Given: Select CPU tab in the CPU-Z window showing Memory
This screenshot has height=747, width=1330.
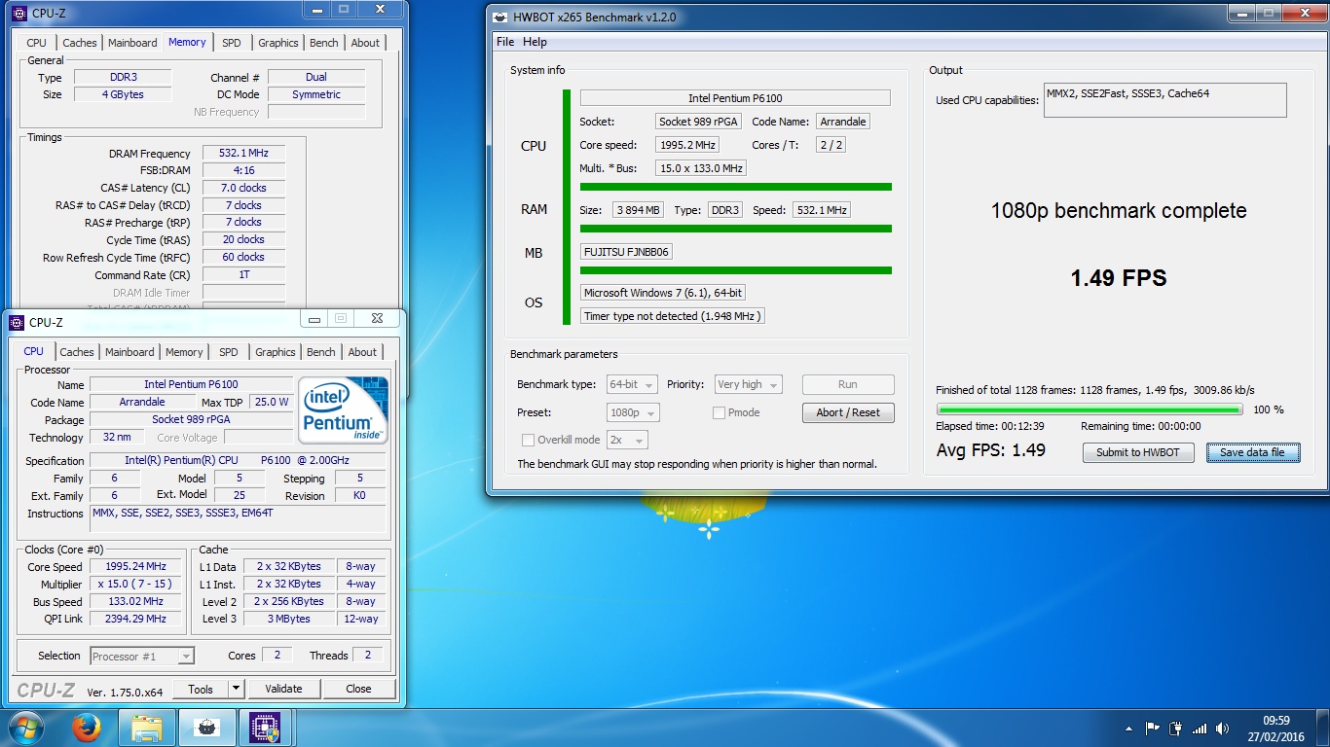Looking at the screenshot, I should click(x=36, y=43).
